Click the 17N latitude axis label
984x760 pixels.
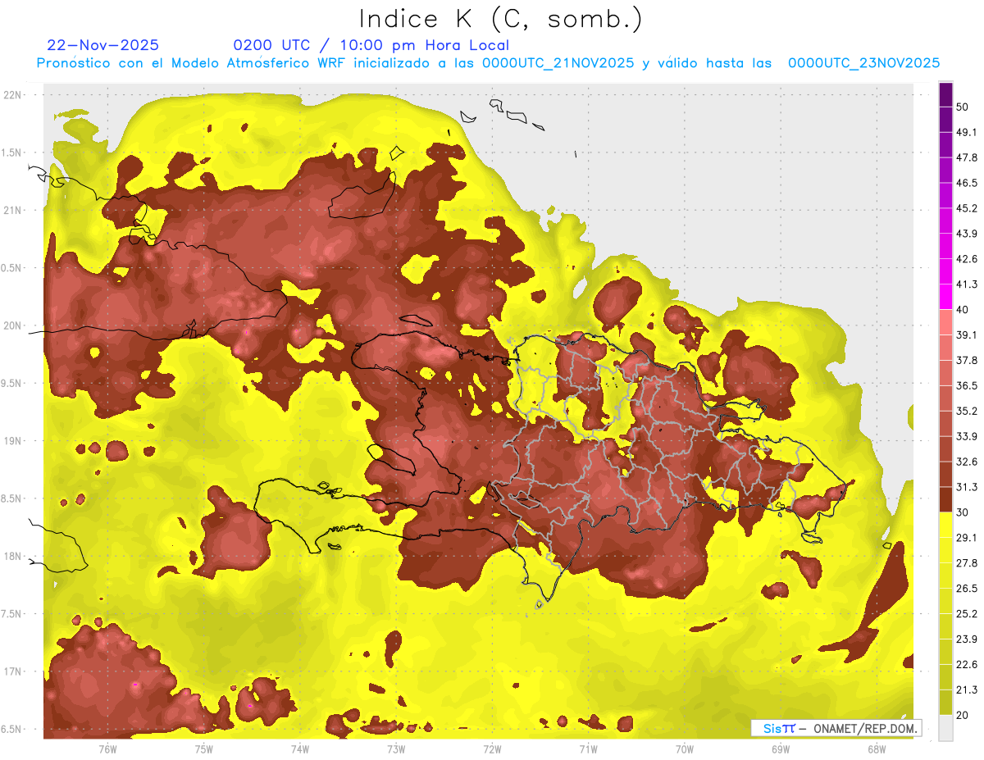point(12,671)
